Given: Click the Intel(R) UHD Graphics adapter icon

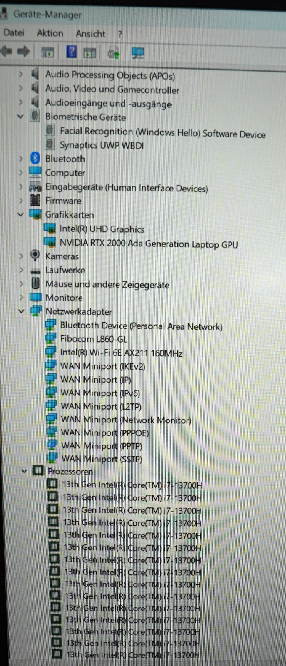Looking at the screenshot, I should pyautogui.click(x=50, y=229).
